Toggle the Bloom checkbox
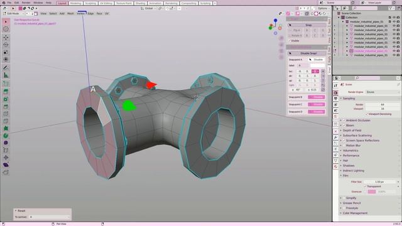402x226 pixels. [344, 126]
